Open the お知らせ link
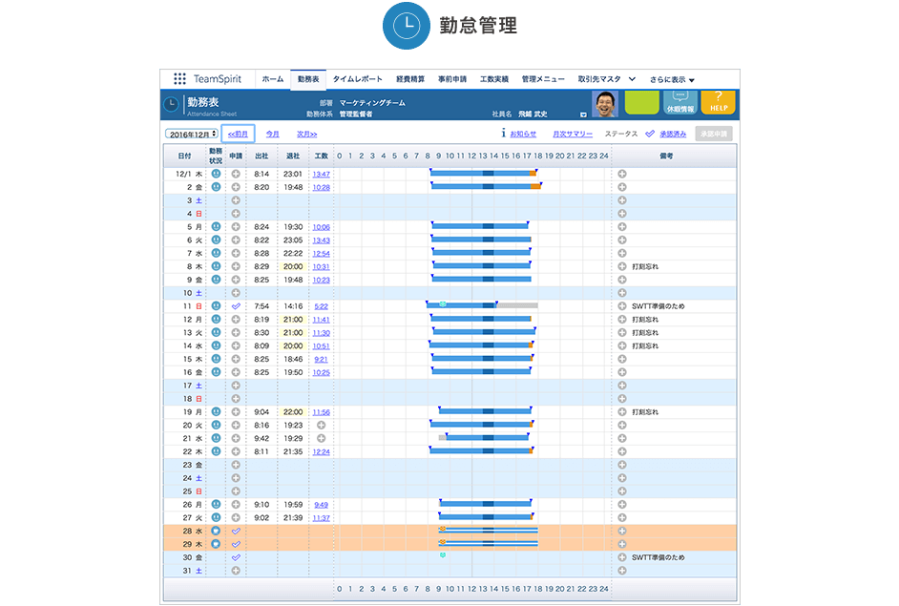This screenshot has height=606, width=899. pyautogui.click(x=523, y=134)
